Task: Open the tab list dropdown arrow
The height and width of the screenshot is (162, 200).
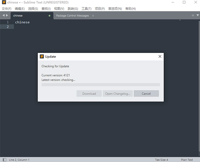Action: [198, 15]
